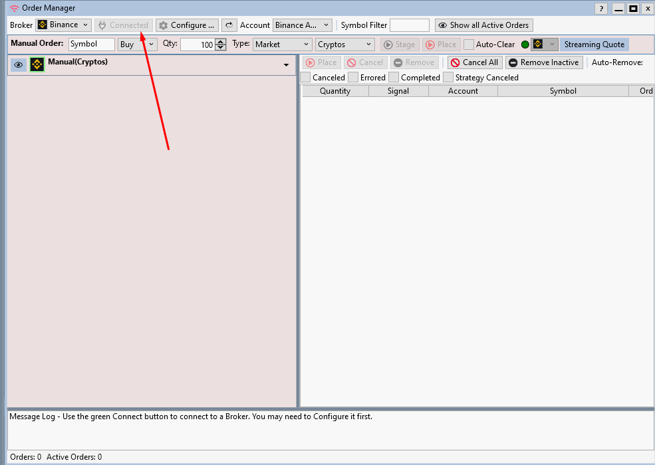Toggle eye visibility for Manual(Cryptos)
This screenshot has width=655, height=465.
[18, 64]
